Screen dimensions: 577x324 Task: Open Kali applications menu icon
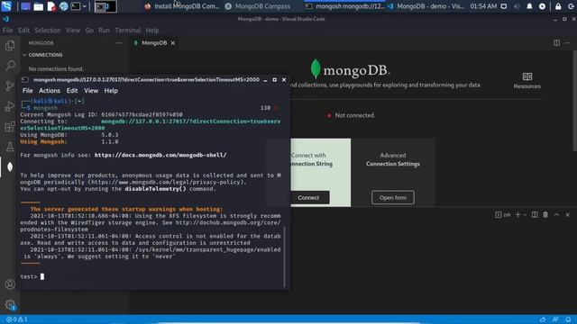(x=6, y=6)
